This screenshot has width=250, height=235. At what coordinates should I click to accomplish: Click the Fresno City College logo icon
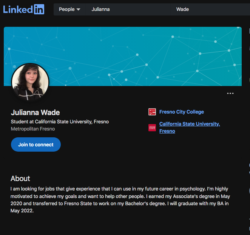(x=152, y=112)
